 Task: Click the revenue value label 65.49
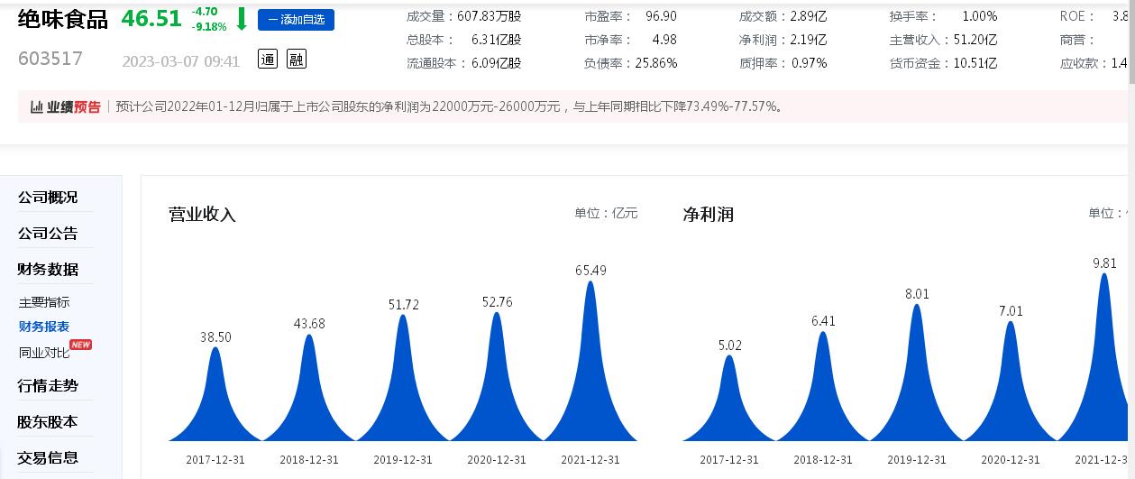[590, 271]
